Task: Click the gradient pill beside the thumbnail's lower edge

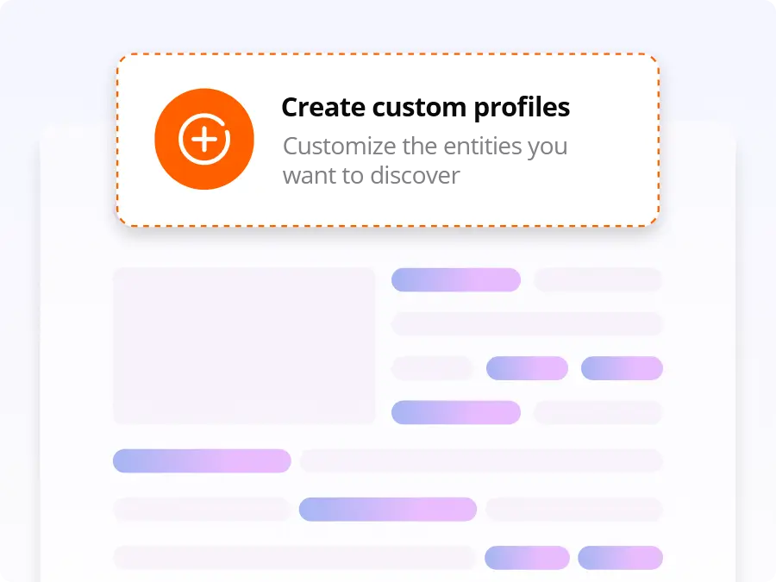Action: (456, 413)
